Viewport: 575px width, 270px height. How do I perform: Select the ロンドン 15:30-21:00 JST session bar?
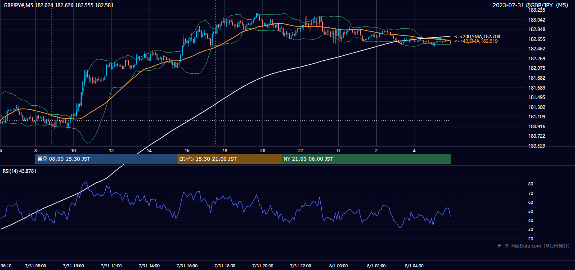(x=229, y=159)
